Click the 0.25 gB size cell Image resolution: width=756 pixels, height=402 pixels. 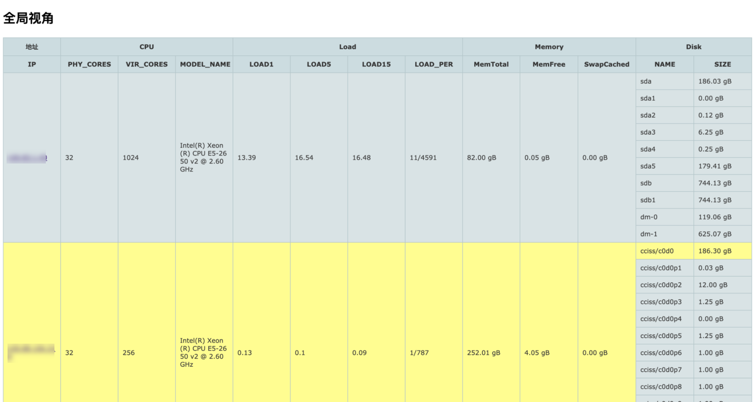(x=723, y=149)
